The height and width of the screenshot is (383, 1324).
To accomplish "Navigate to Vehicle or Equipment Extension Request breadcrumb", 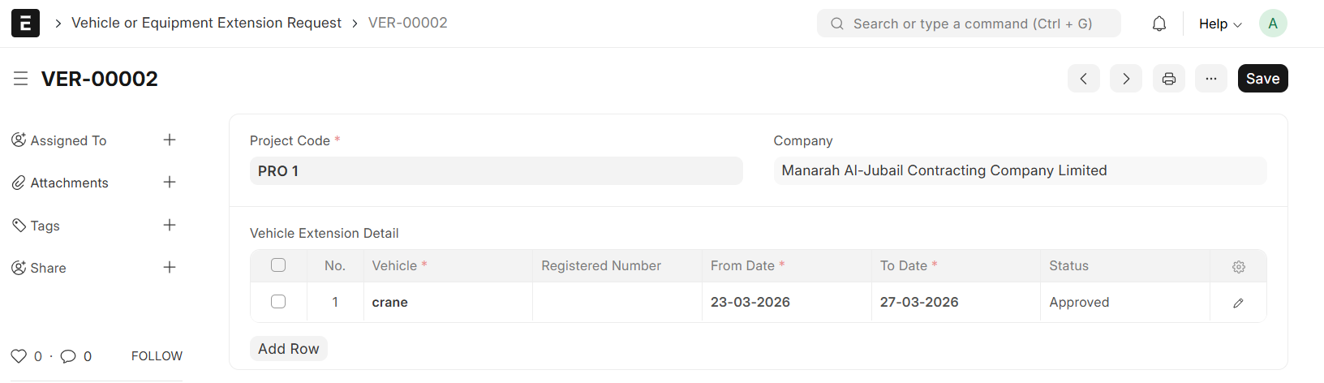I will click(206, 23).
